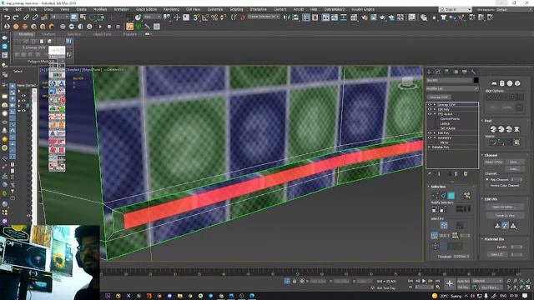Click the object name input field

[449, 80]
